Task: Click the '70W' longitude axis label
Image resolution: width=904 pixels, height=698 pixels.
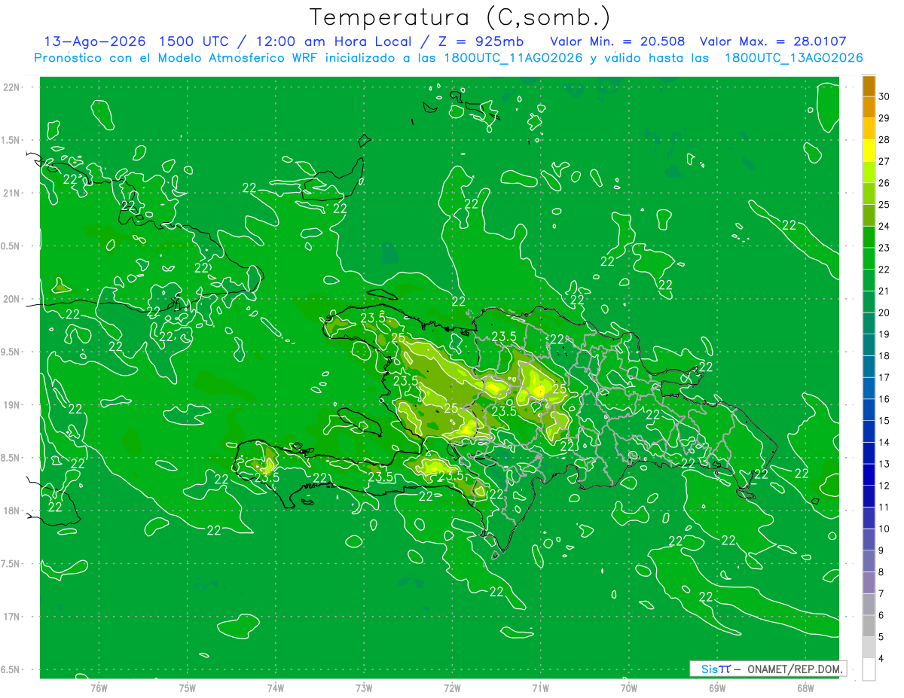Action: click(x=628, y=687)
